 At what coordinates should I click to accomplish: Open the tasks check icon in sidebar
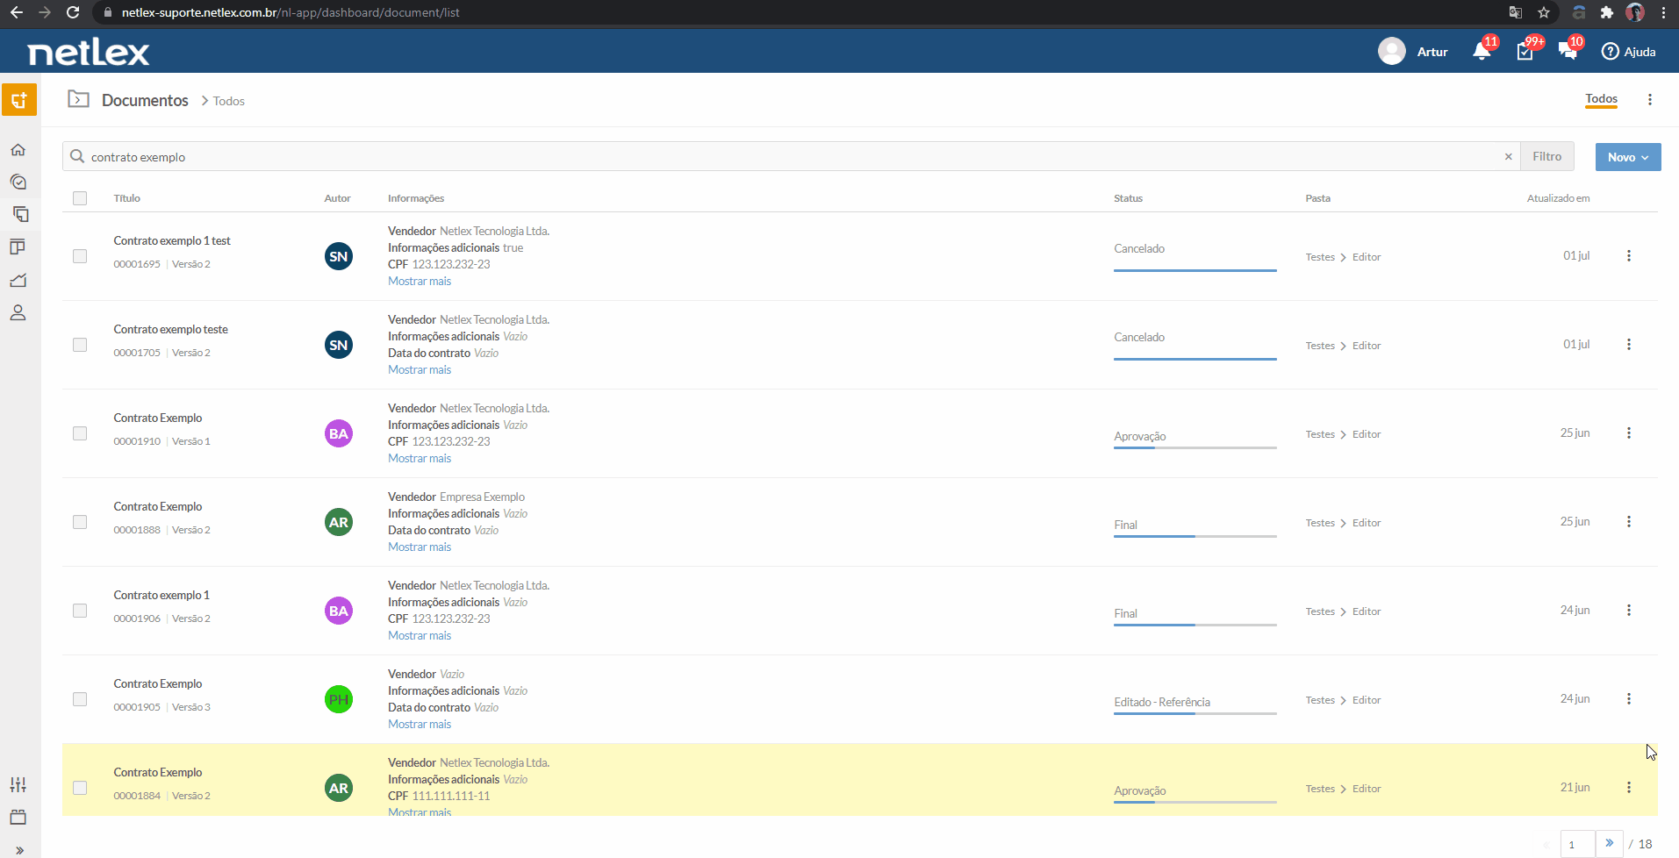pos(18,182)
